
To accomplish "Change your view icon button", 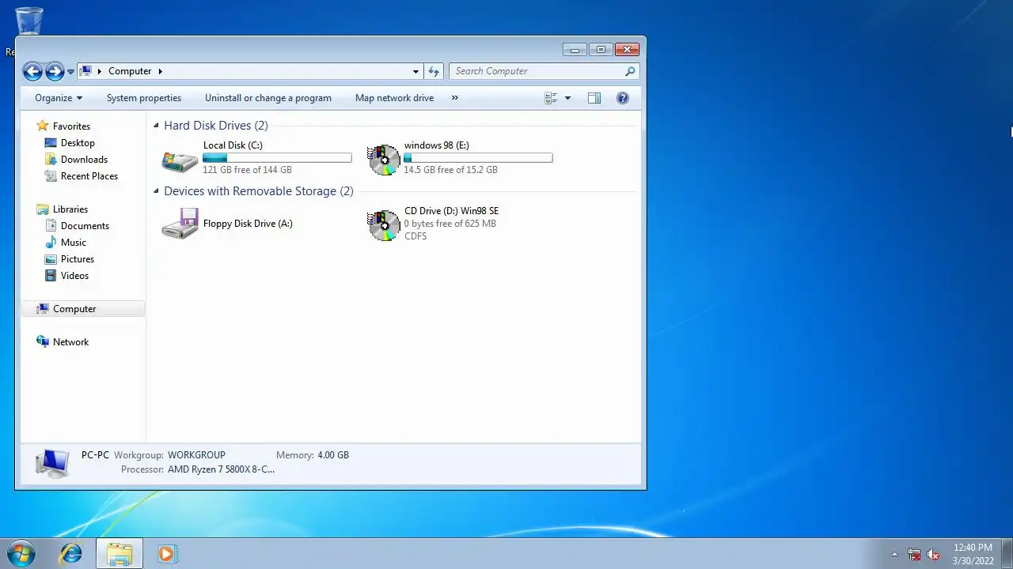I will (551, 98).
